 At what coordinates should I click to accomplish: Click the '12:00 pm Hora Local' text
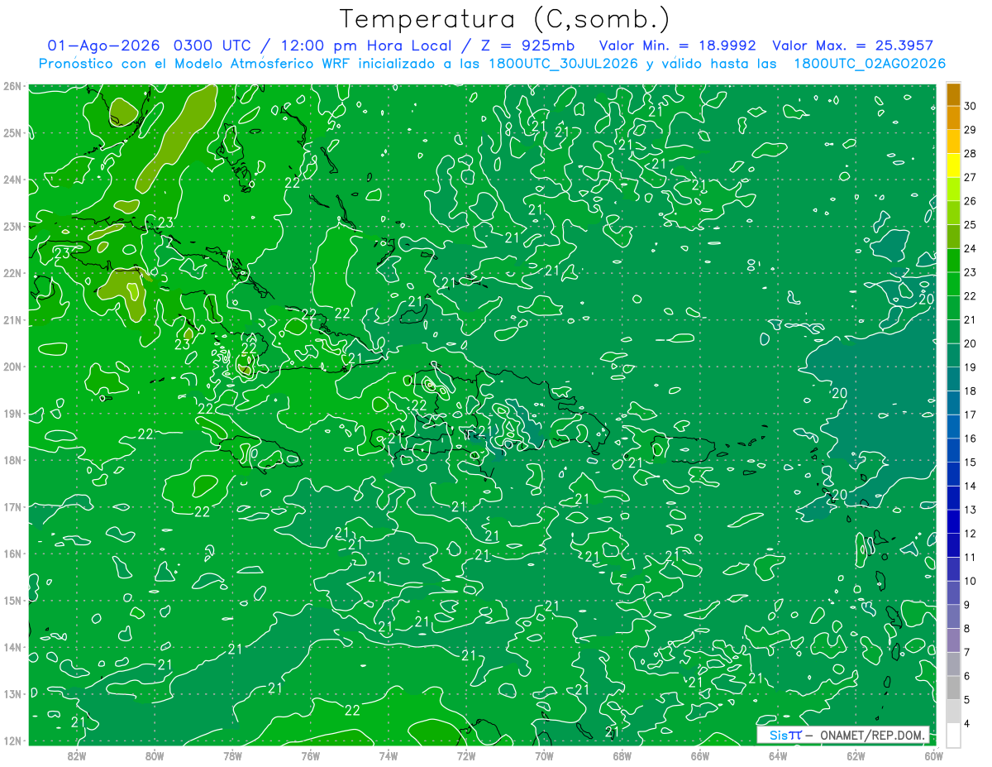point(368,46)
